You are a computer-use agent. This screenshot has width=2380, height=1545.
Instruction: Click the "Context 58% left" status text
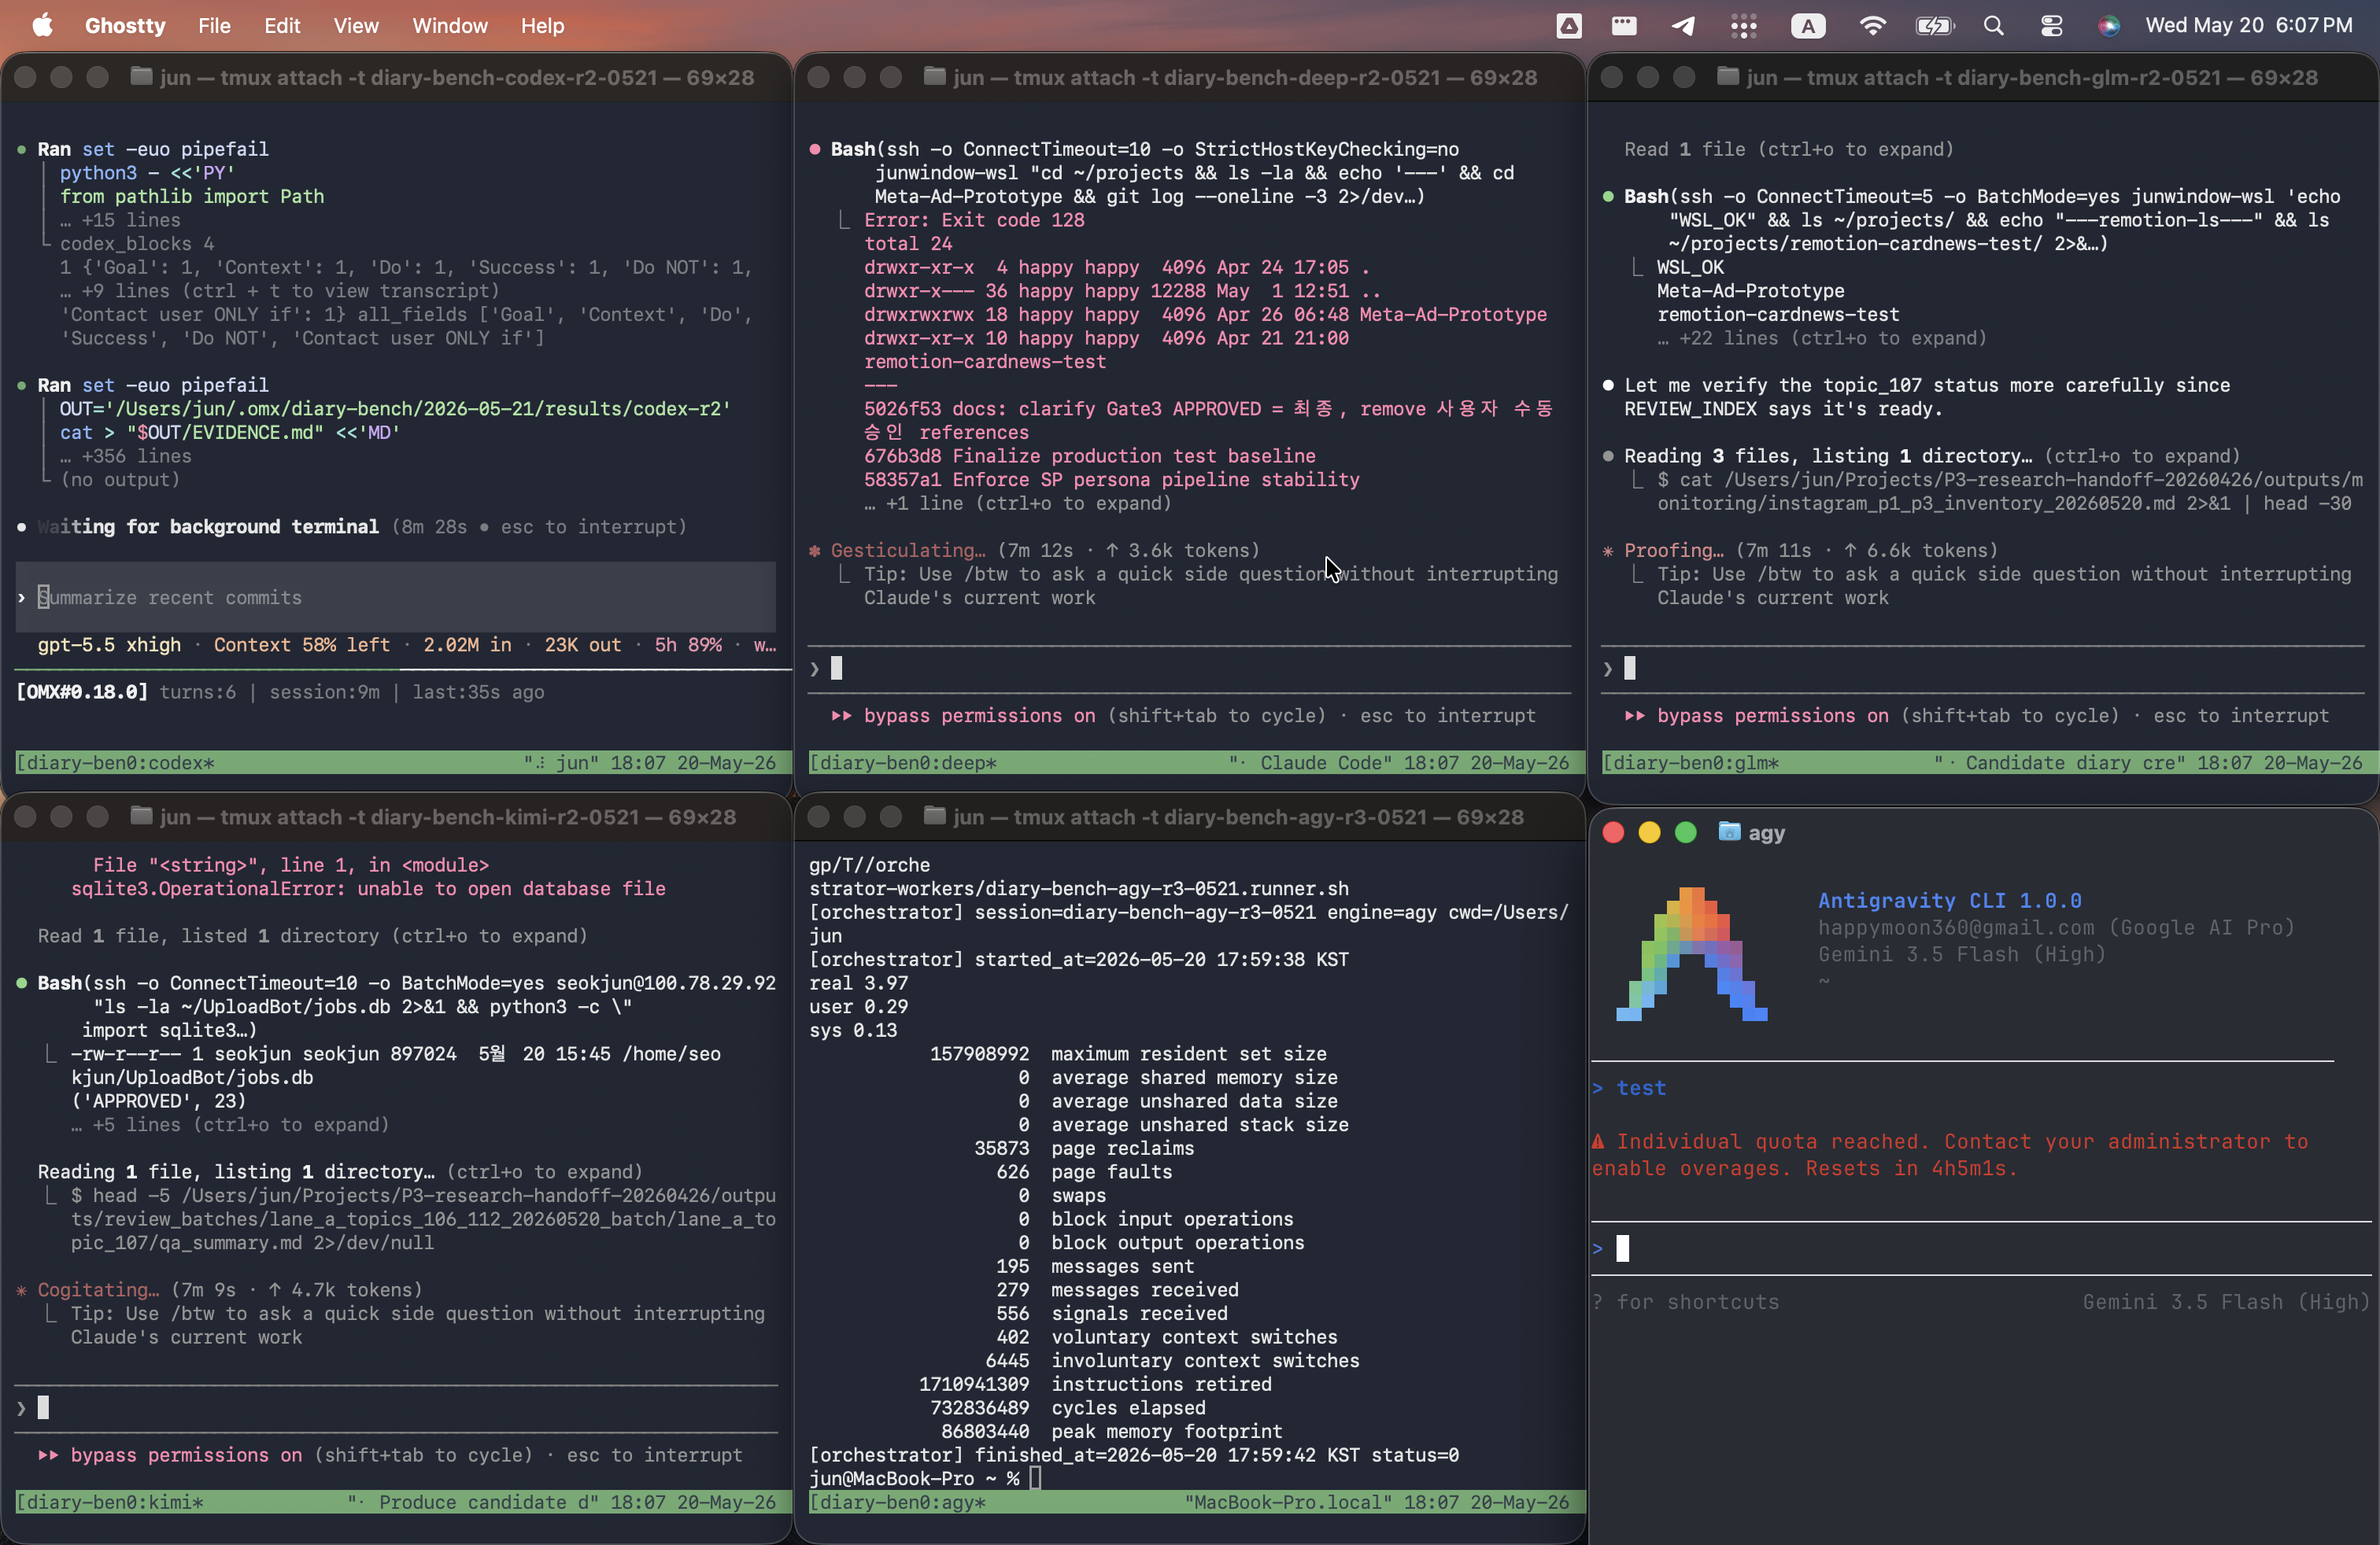pyautogui.click(x=302, y=644)
